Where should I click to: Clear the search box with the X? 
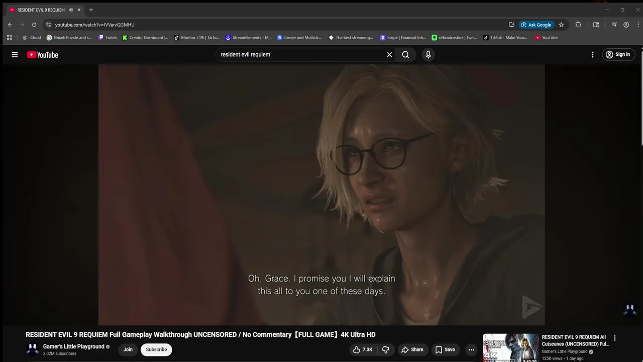(389, 55)
